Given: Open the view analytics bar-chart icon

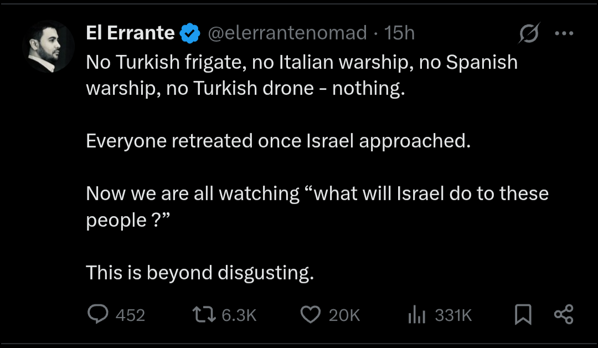Looking at the screenshot, I should tap(416, 315).
